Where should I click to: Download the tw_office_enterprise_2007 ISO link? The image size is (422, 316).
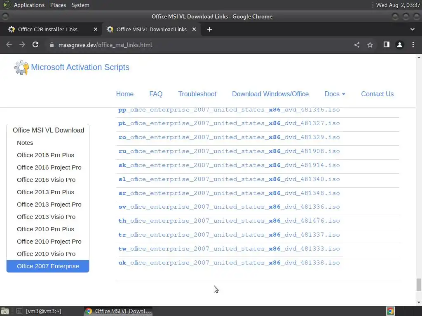point(229,249)
